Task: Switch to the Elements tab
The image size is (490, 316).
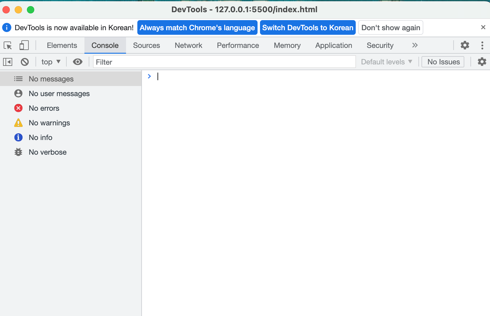Action: [62, 45]
